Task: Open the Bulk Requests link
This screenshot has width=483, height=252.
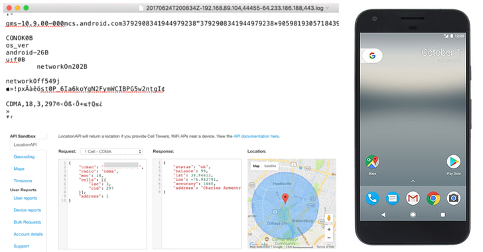Action: [x=27, y=222]
